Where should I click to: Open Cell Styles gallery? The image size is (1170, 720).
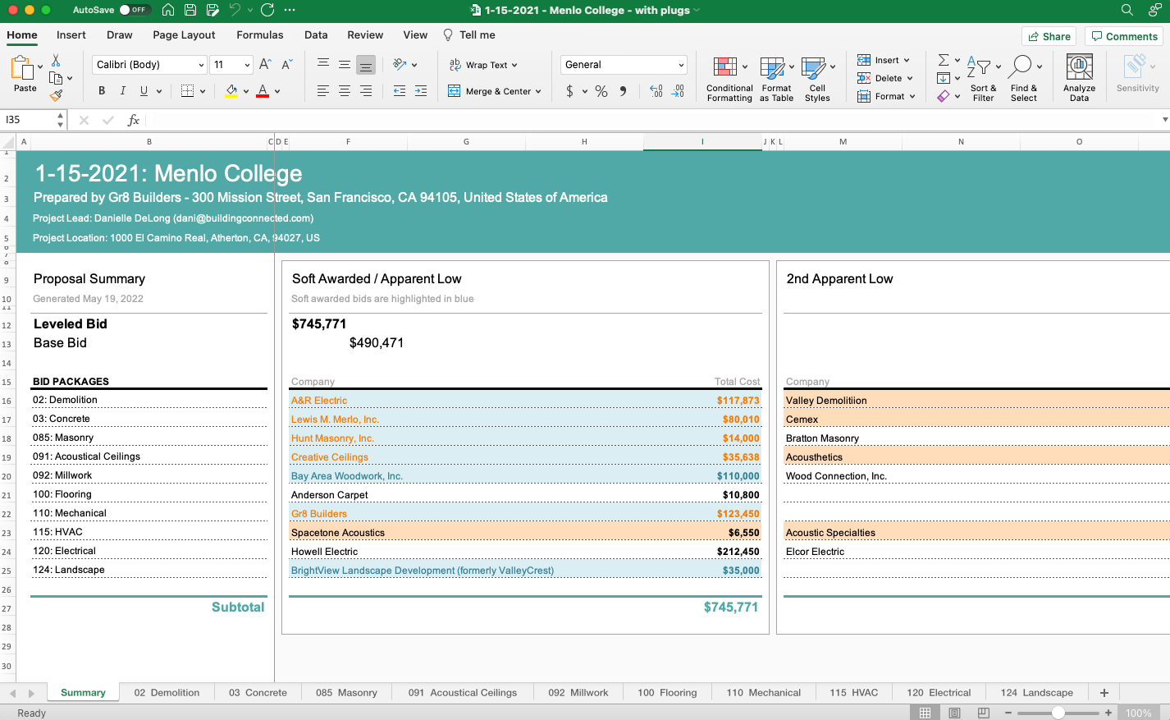[x=817, y=79]
